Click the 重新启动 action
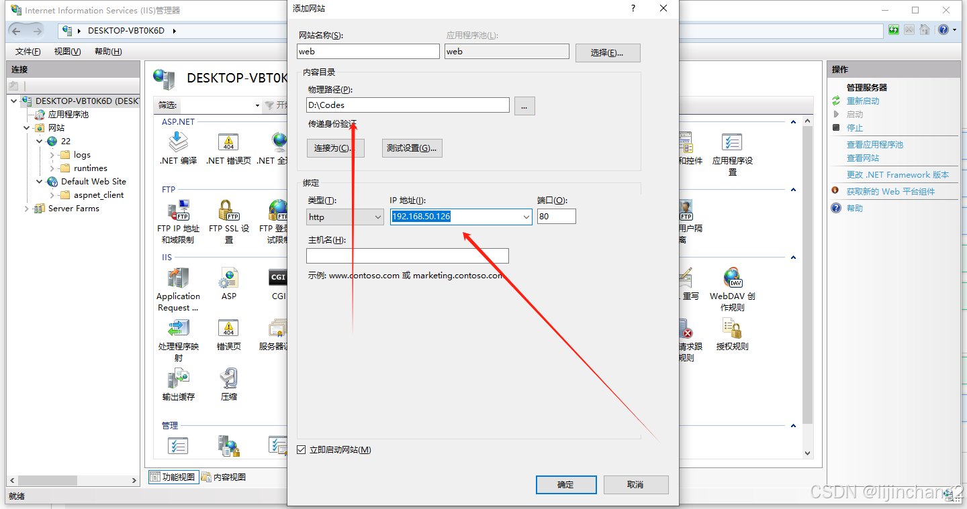Image resolution: width=967 pixels, height=509 pixels. [863, 101]
